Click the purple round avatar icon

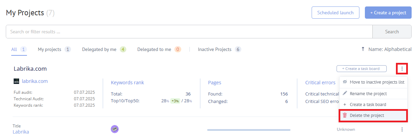click(115, 129)
